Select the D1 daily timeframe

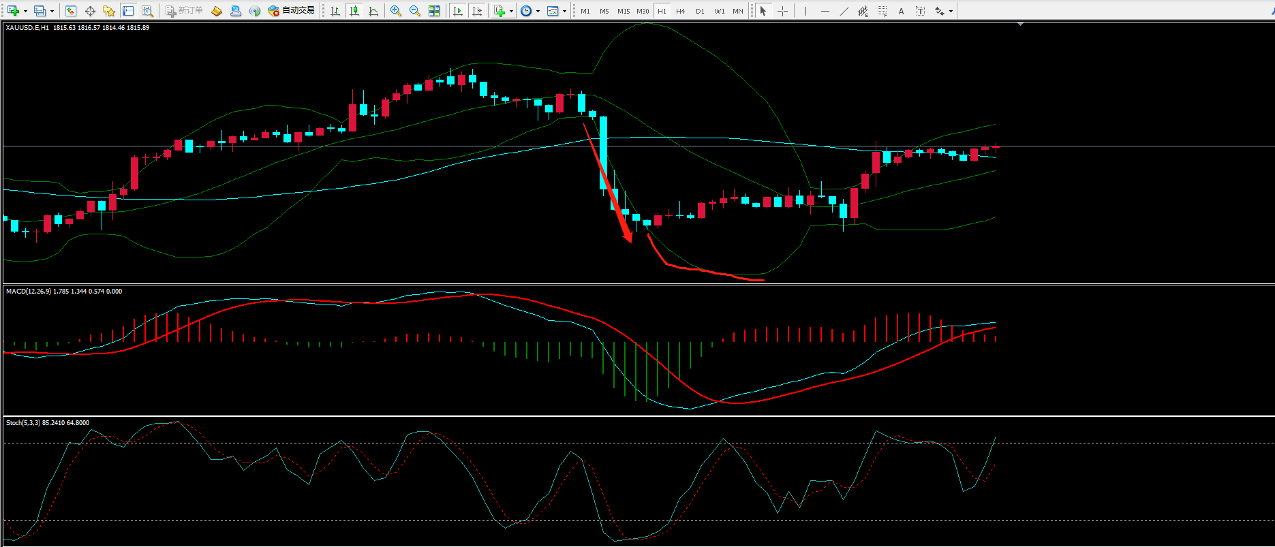[700, 11]
